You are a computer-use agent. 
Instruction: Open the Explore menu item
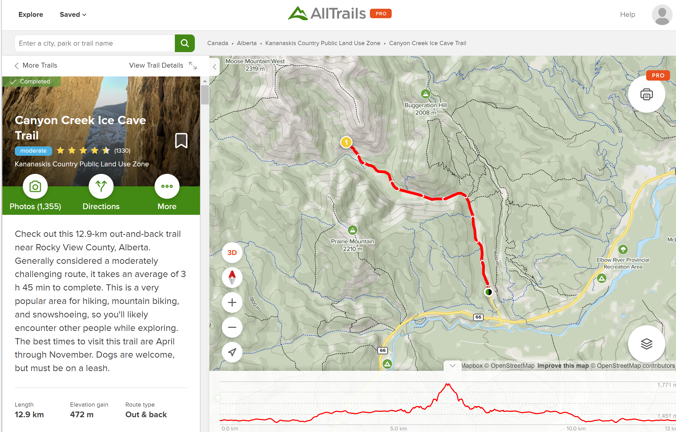(31, 15)
